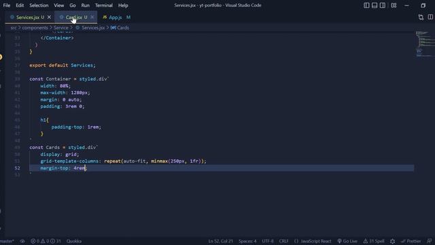Click the minimap code overview
Viewport: 435px width, 245px height.
pyautogui.click(x=425, y=44)
